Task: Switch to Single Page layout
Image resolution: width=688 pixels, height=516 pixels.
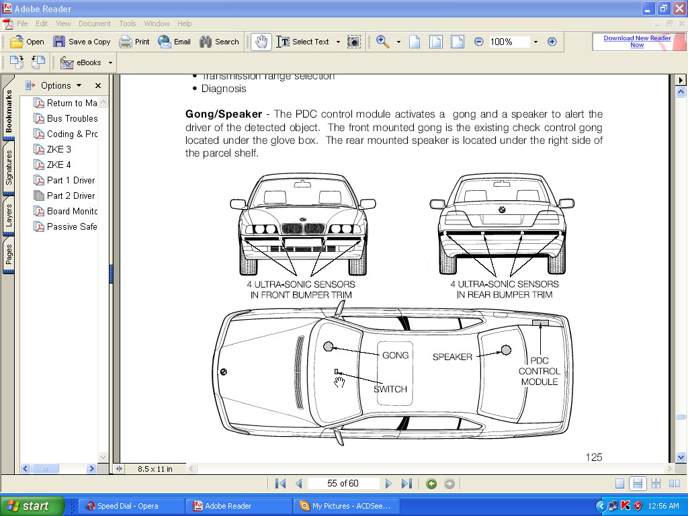Action: click(x=619, y=484)
